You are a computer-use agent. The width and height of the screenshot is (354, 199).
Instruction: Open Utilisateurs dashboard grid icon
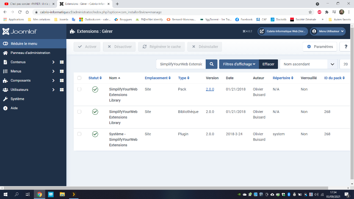pos(62,90)
